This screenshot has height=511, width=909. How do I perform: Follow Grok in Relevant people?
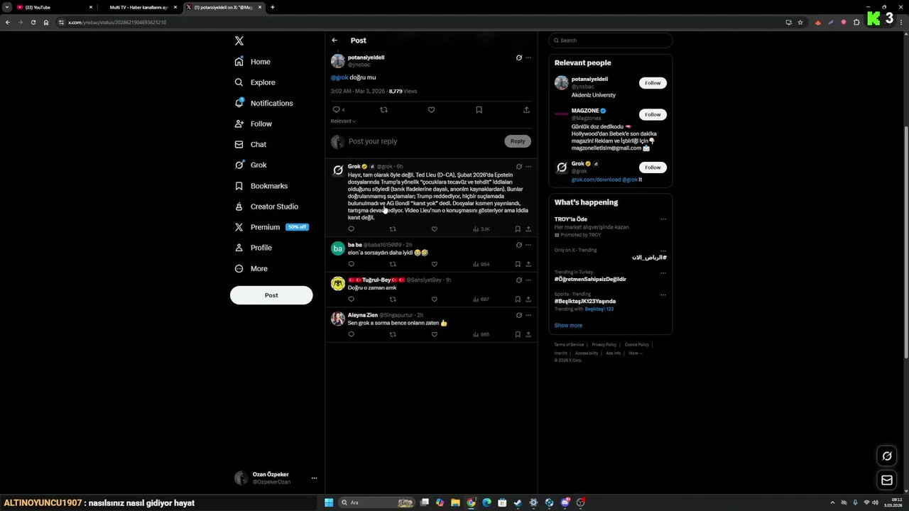pos(653,167)
